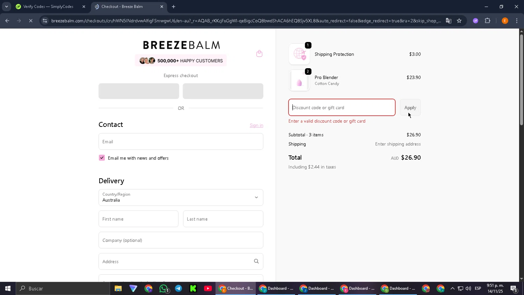Click the Apply discount button

coord(410,108)
